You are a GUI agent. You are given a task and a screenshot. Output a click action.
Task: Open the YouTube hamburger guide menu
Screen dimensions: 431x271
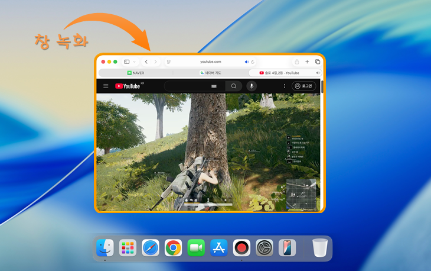[x=106, y=86]
